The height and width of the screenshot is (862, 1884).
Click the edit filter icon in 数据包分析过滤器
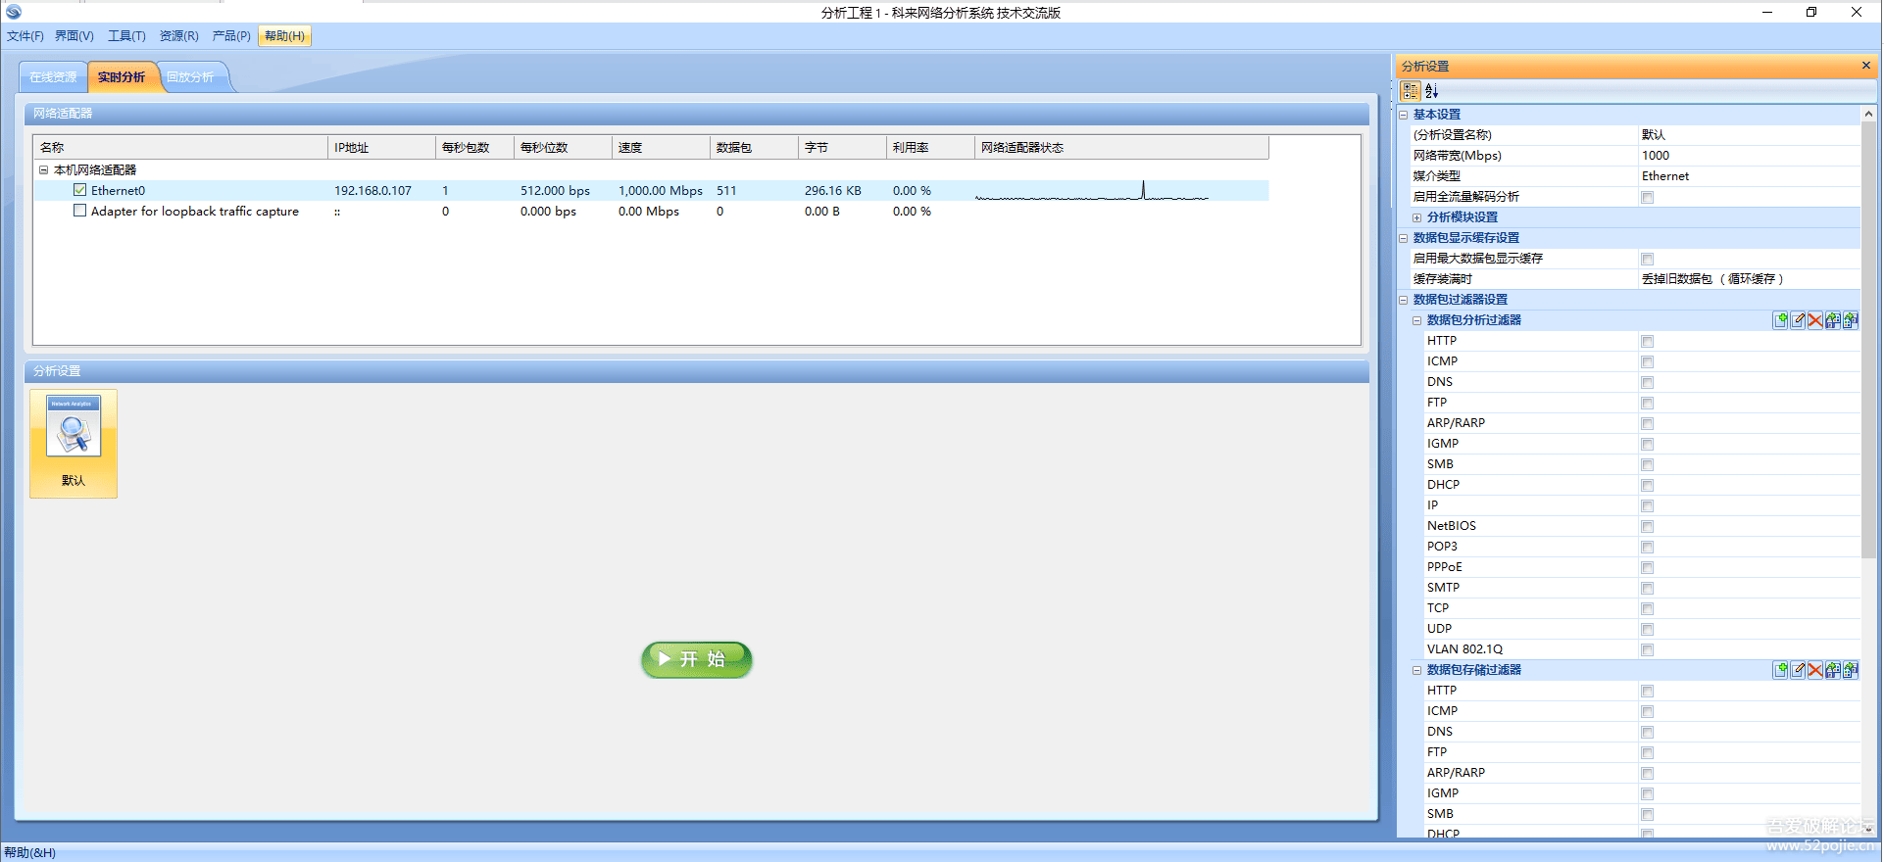pos(1798,320)
